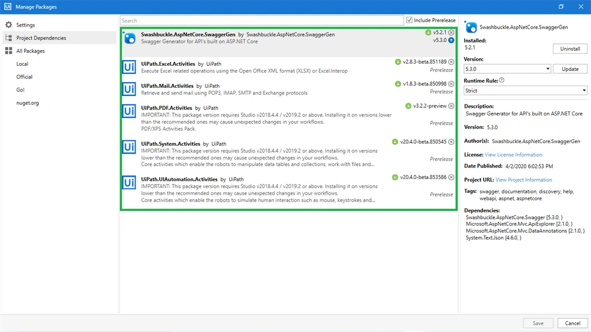Click the All Packages grid icon
Image resolution: width=591 pixels, height=332 pixels.
pyautogui.click(x=9, y=51)
